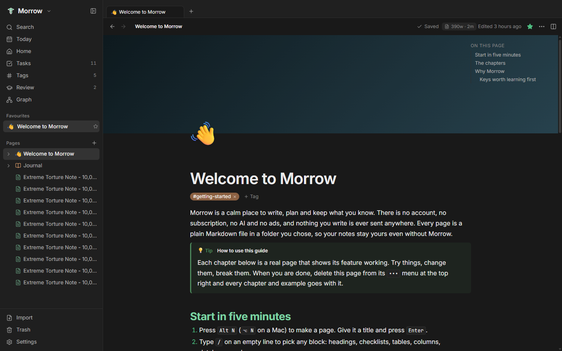The width and height of the screenshot is (562, 351).
Task: Open the Tasks list
Action: [x=51, y=63]
